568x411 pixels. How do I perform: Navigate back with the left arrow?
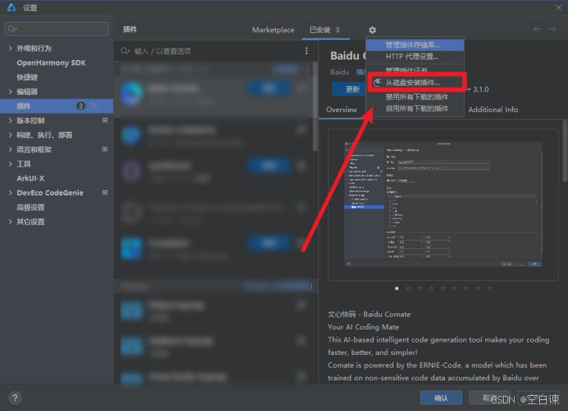(537, 29)
